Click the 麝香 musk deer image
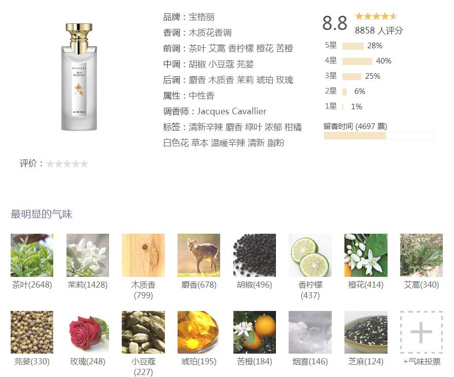Screen dimensions: 454x377 pyautogui.click(x=199, y=255)
